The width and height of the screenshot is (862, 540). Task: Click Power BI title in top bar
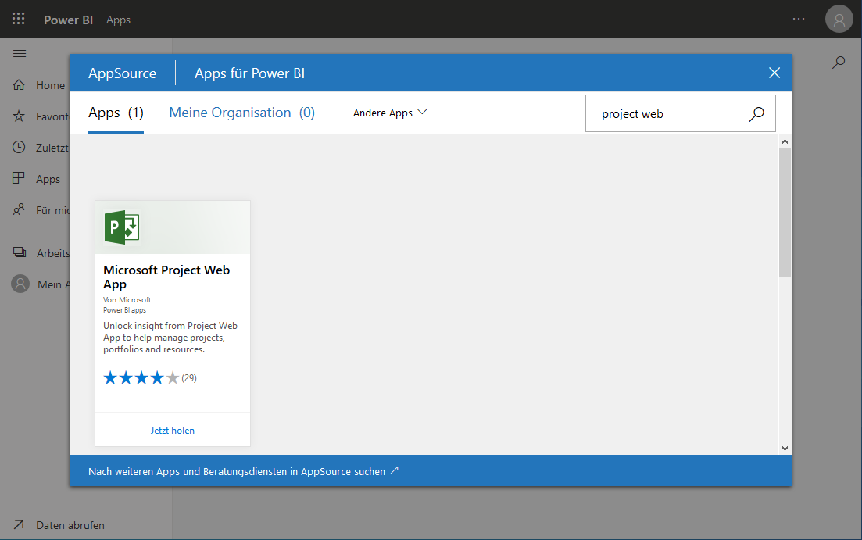[x=68, y=20]
